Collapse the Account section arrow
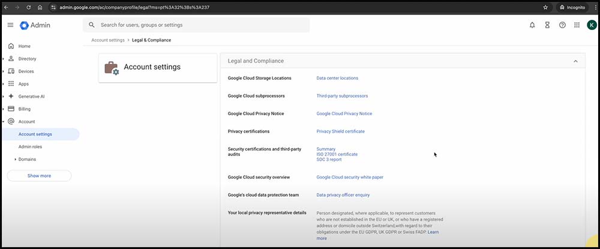Viewport: 600px width, 249px height. [x=3, y=122]
